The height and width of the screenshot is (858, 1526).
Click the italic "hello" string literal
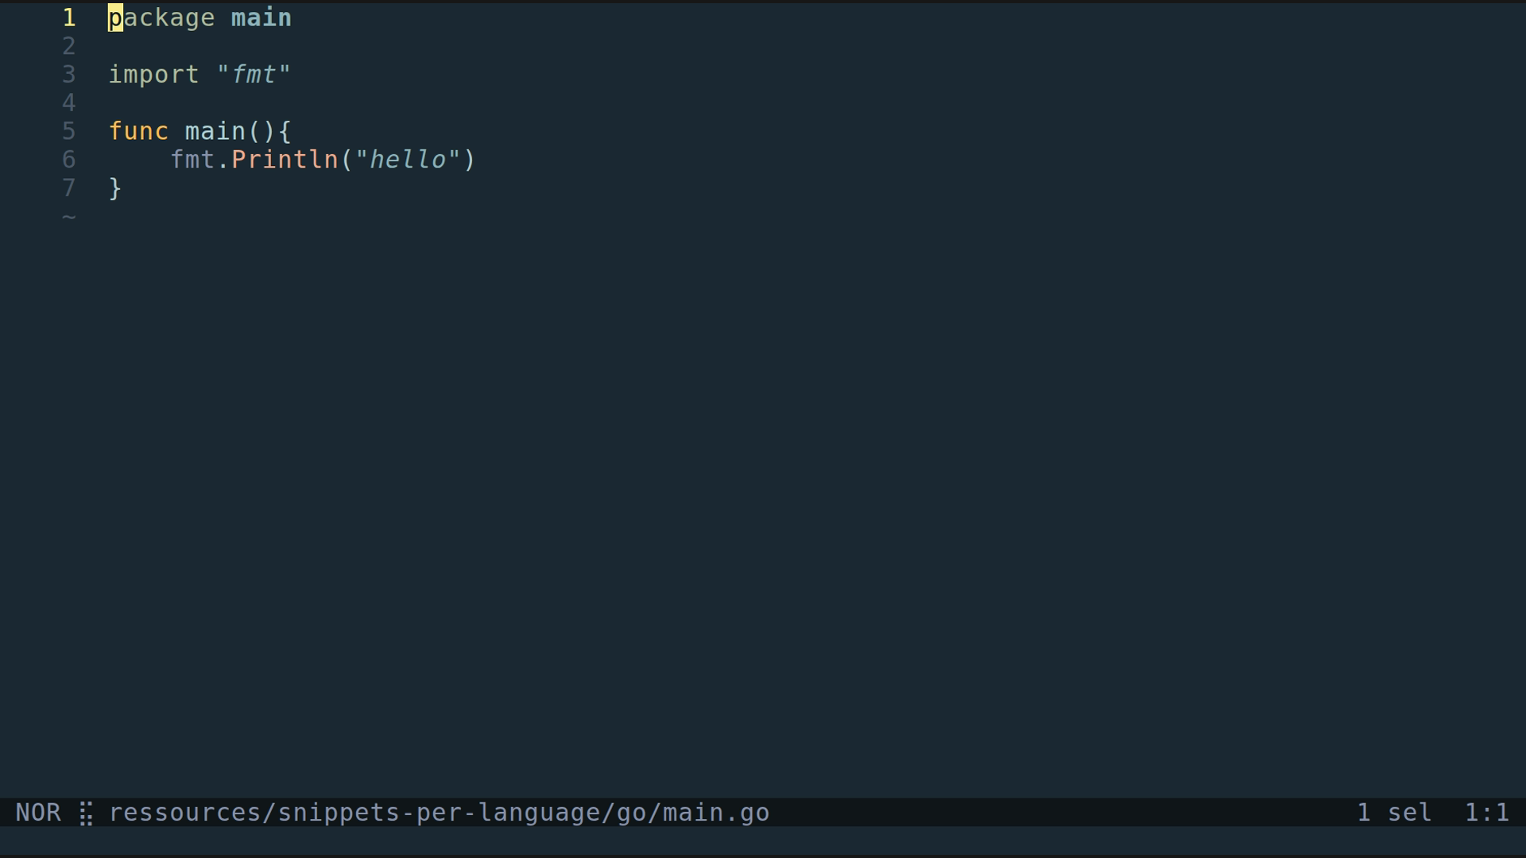(x=408, y=160)
